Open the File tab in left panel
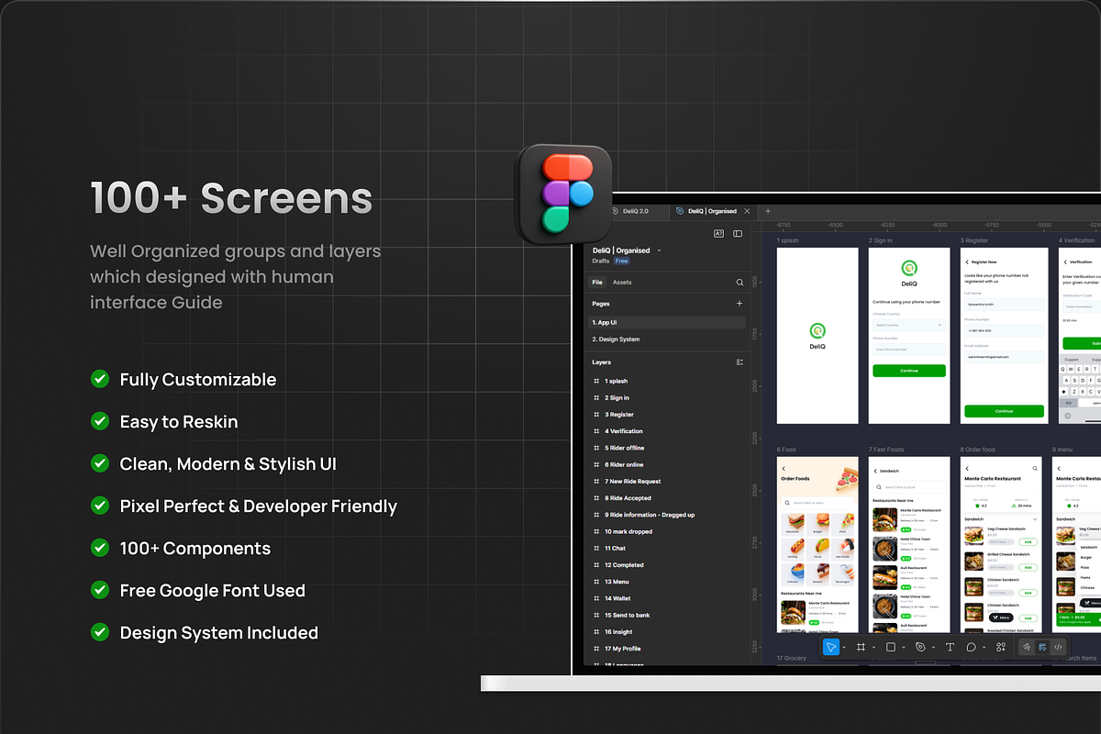Viewport: 1101px width, 734px height. coord(597,283)
